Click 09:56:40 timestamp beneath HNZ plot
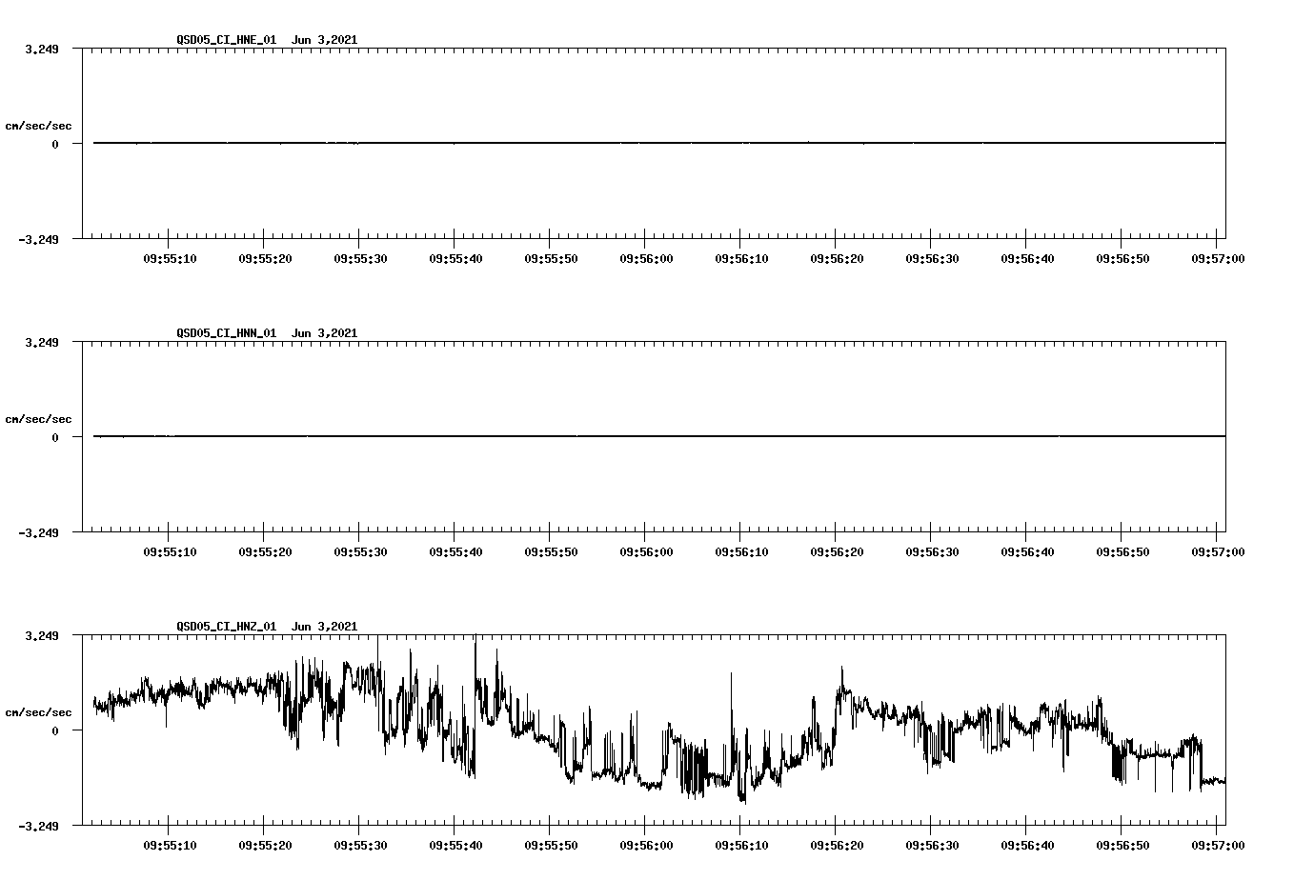Image resolution: width=1294 pixels, height=880 pixels. (x=1027, y=845)
